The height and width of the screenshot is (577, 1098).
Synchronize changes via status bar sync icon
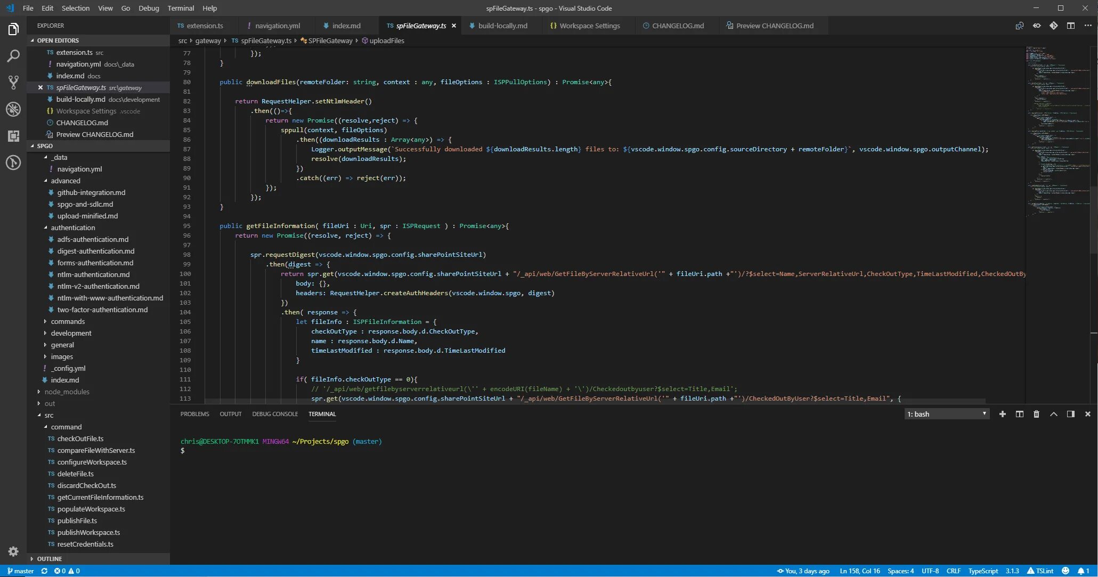click(44, 571)
